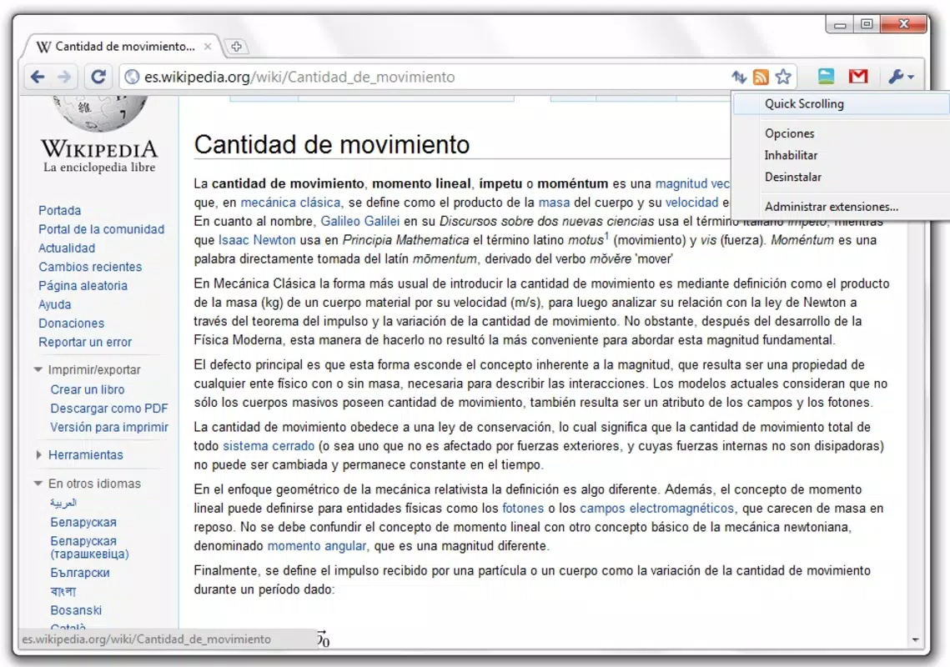Screen dimensions: 950x667
Task: Click the blue picture extension icon
Action: (826, 77)
